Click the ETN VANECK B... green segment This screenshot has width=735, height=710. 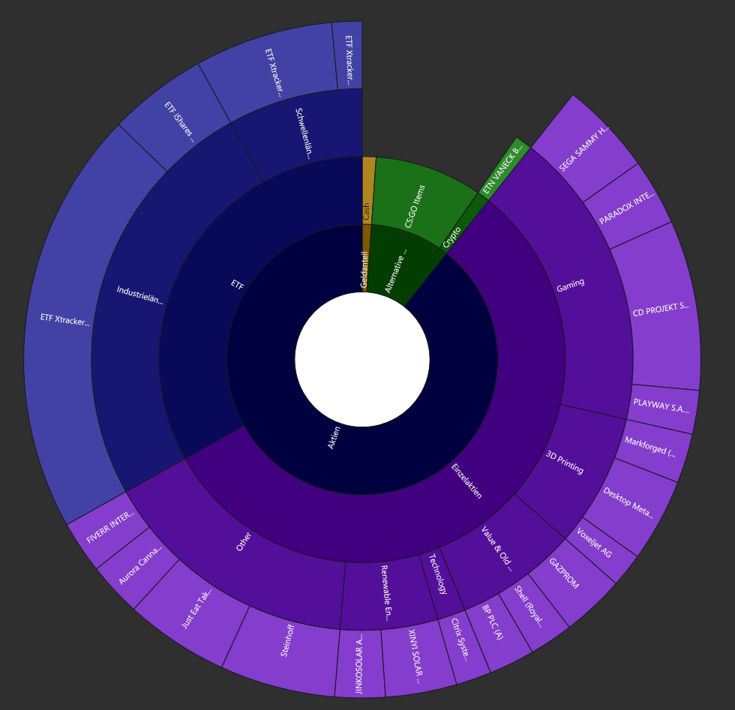[x=505, y=169]
